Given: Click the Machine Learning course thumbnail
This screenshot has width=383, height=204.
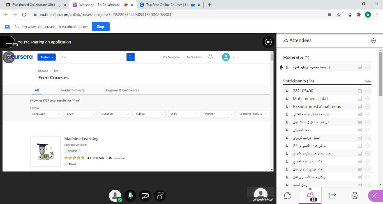Looking at the screenshot, I should 45,152.
